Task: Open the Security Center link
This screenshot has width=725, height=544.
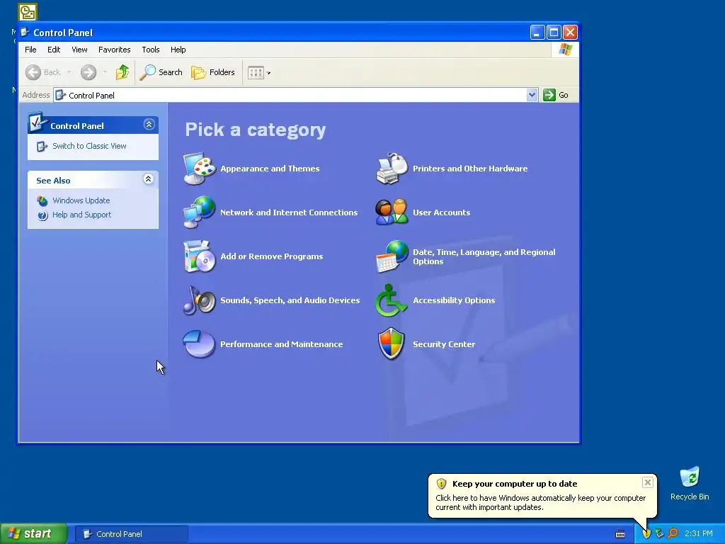Action: pyautogui.click(x=444, y=344)
